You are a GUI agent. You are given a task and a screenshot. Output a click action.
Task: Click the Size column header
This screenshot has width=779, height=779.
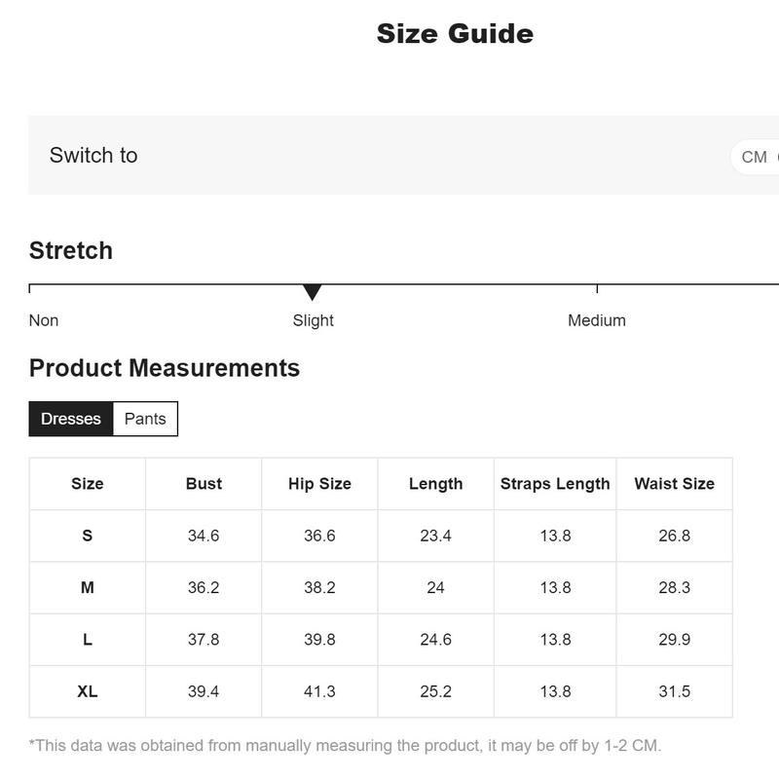tap(88, 483)
